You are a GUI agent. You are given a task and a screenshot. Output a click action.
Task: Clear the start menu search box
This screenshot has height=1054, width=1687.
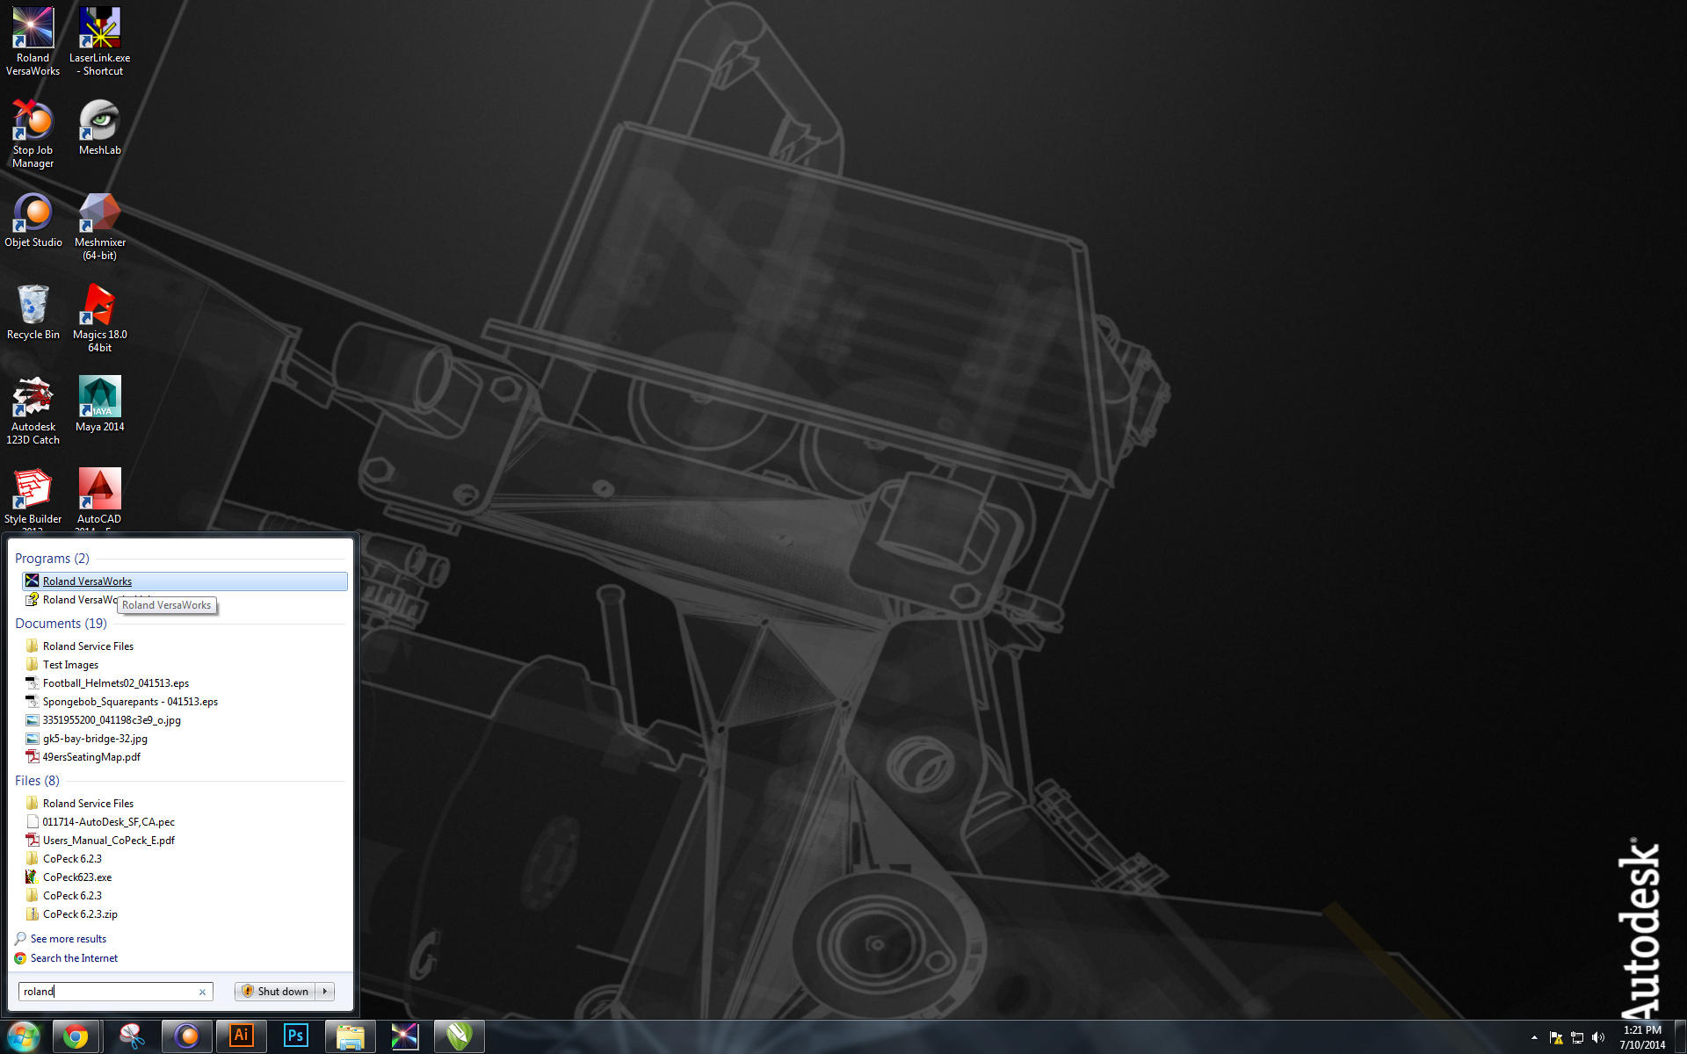coord(202,992)
